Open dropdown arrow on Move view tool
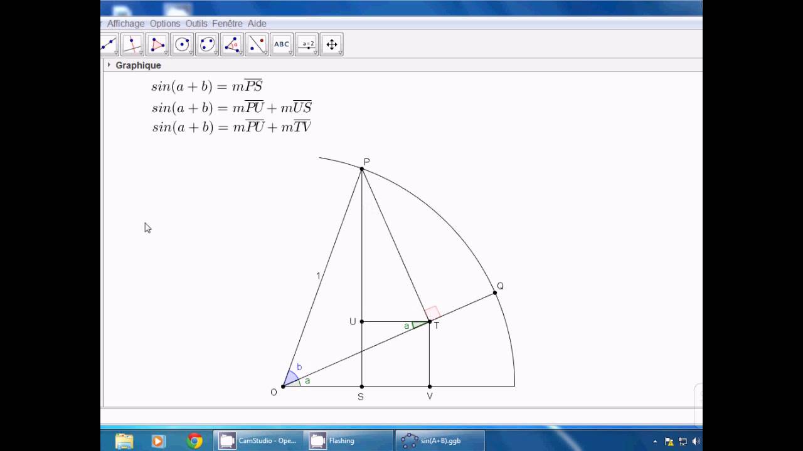This screenshot has width=803, height=451. [340, 53]
